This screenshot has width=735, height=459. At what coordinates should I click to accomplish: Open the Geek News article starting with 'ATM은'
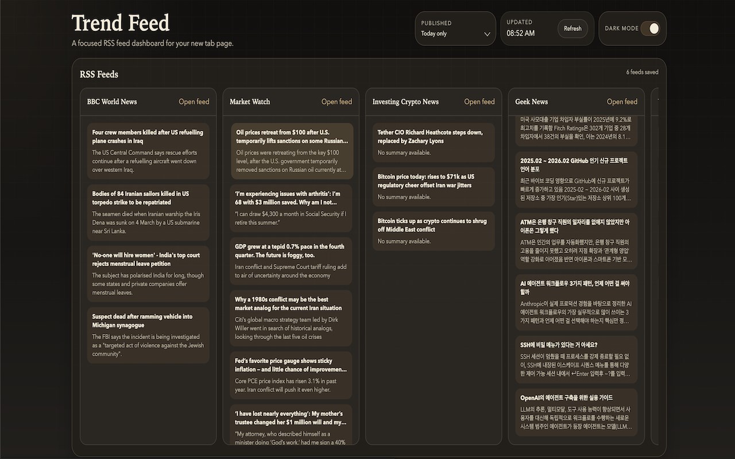pos(577,241)
